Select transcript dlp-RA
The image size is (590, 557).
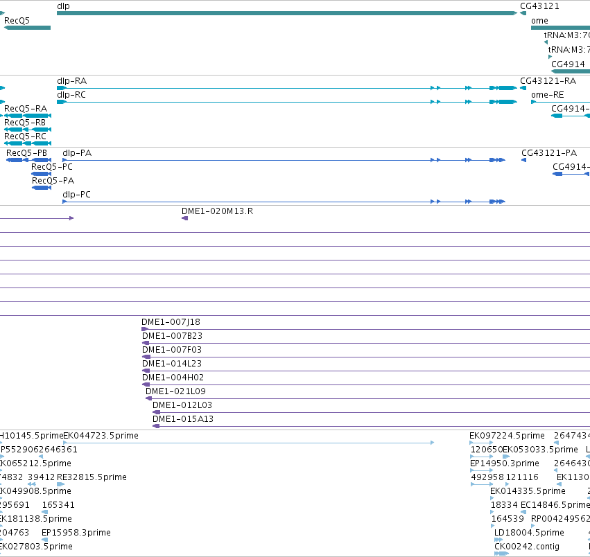tap(287, 88)
